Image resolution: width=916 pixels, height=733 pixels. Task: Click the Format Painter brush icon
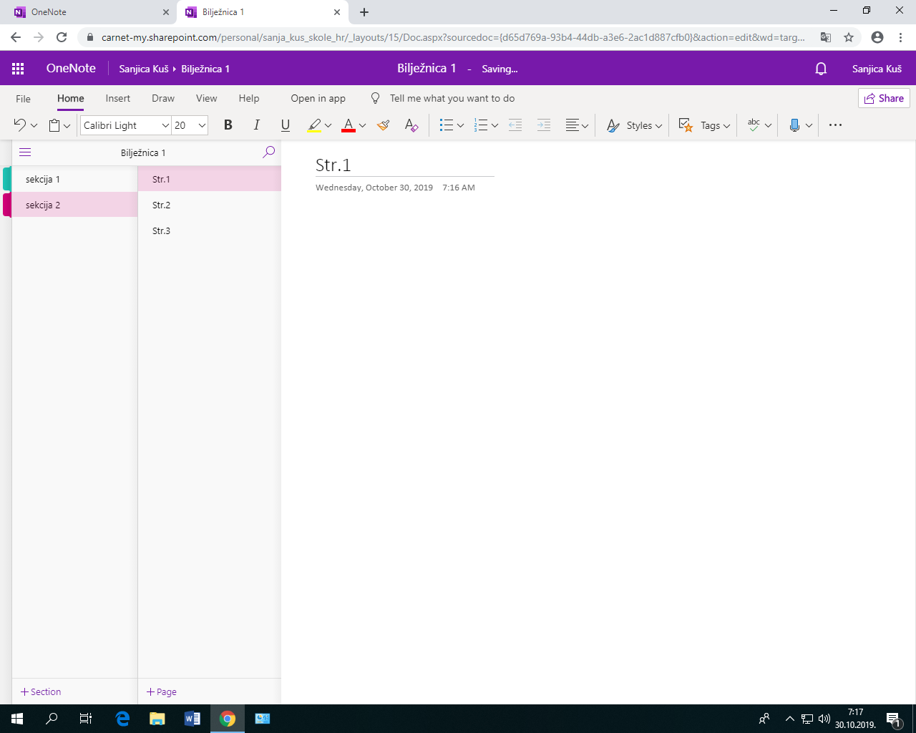384,125
